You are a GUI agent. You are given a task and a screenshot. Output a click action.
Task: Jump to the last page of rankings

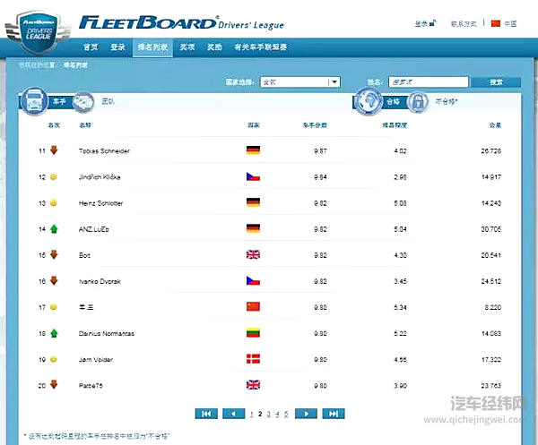click(x=334, y=414)
